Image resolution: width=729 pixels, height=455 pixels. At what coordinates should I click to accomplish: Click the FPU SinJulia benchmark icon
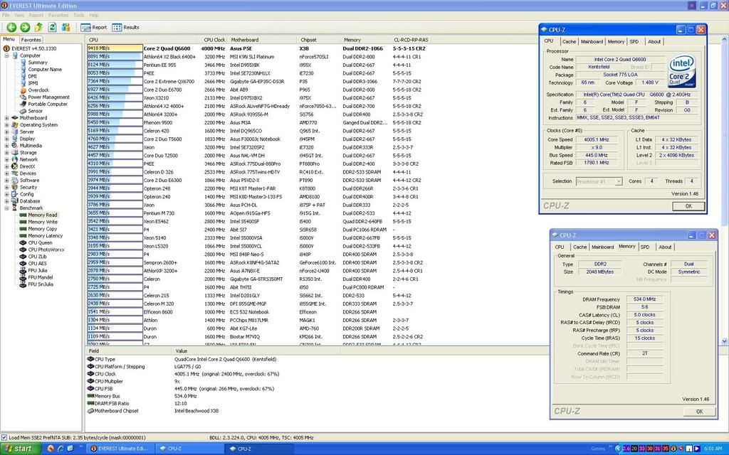pyautogui.click(x=23, y=284)
